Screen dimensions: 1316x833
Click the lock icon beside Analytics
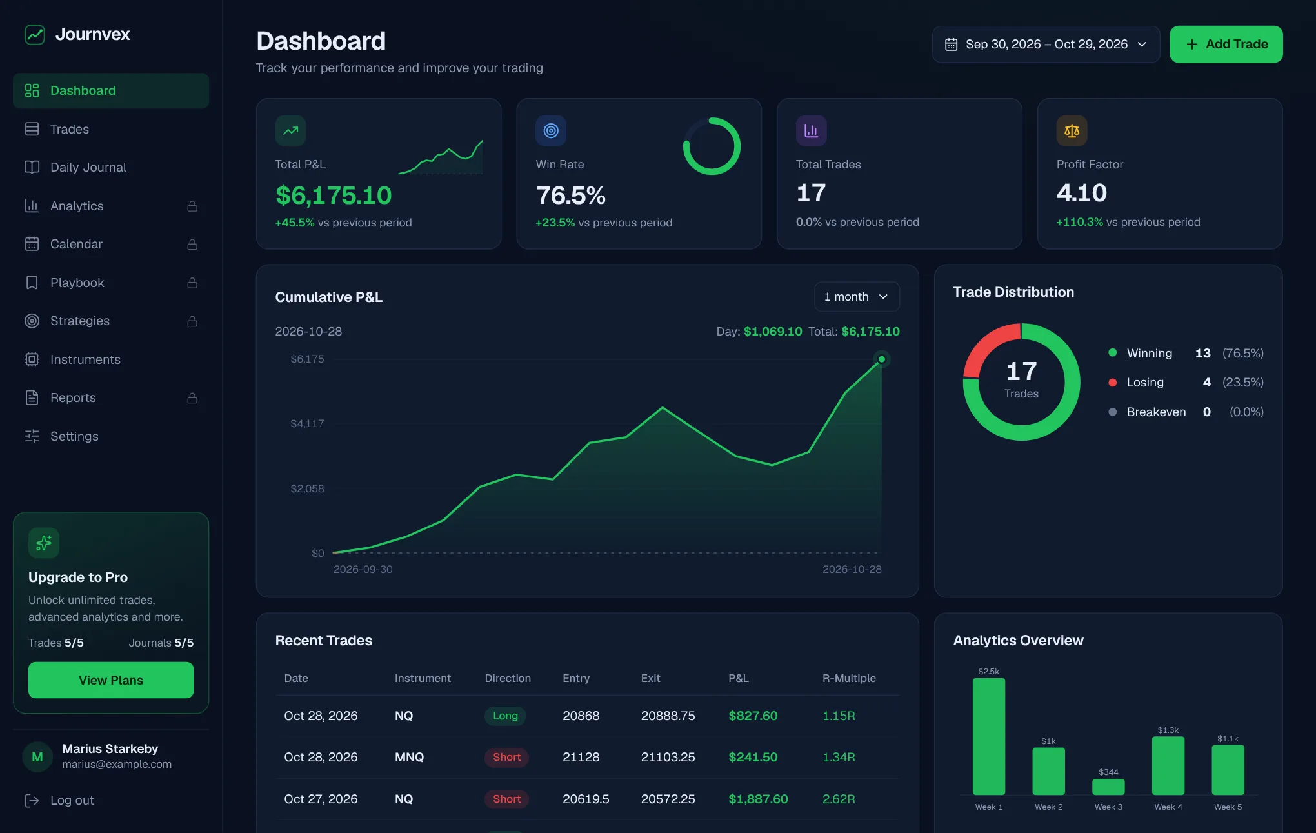click(x=192, y=206)
